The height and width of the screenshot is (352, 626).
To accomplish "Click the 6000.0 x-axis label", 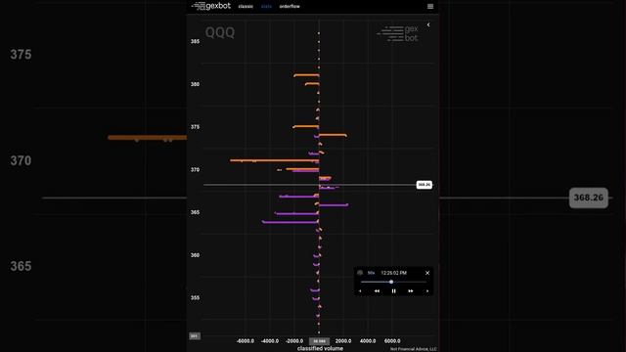I will pyautogui.click(x=392, y=341).
